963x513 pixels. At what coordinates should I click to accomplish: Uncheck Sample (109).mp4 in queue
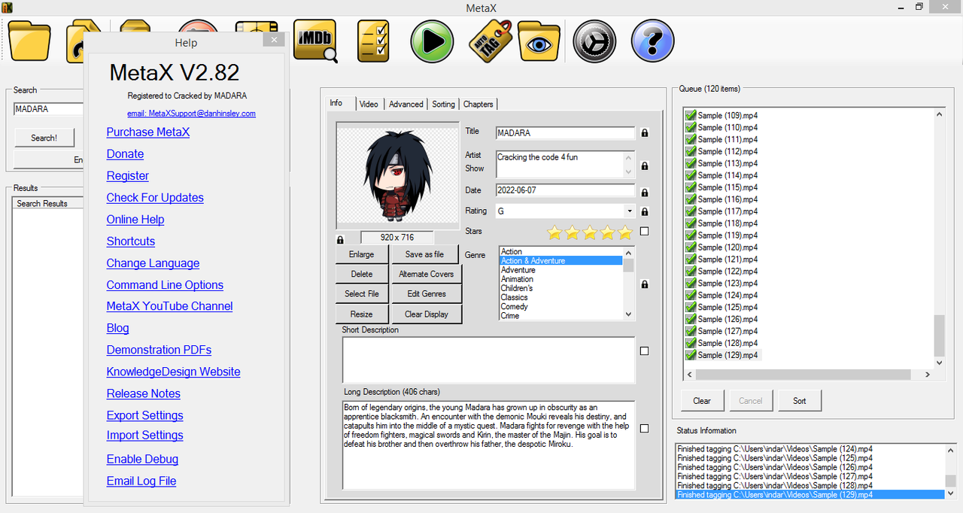(x=691, y=116)
